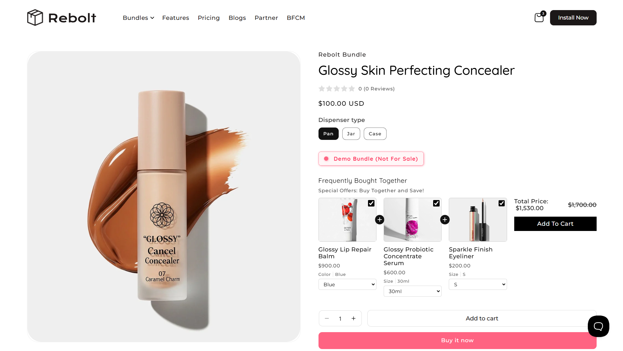
Task: Click the star rating icons
Action: pyautogui.click(x=337, y=88)
